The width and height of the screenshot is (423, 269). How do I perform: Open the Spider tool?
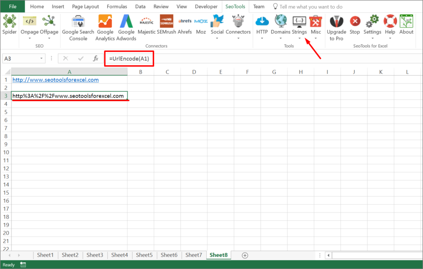coord(10,25)
